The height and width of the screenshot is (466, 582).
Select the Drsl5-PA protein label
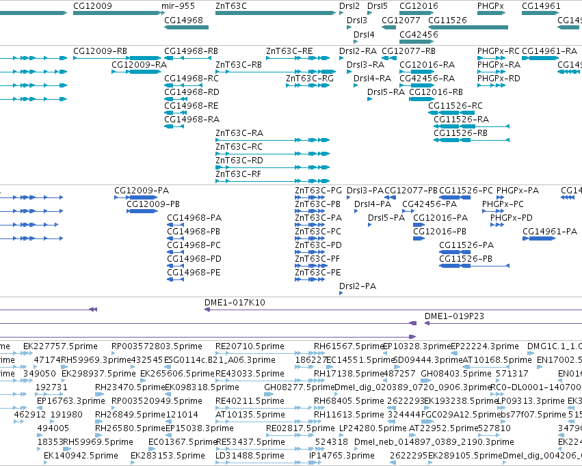pyautogui.click(x=386, y=218)
